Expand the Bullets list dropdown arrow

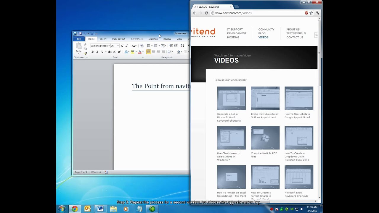(x=152, y=46)
